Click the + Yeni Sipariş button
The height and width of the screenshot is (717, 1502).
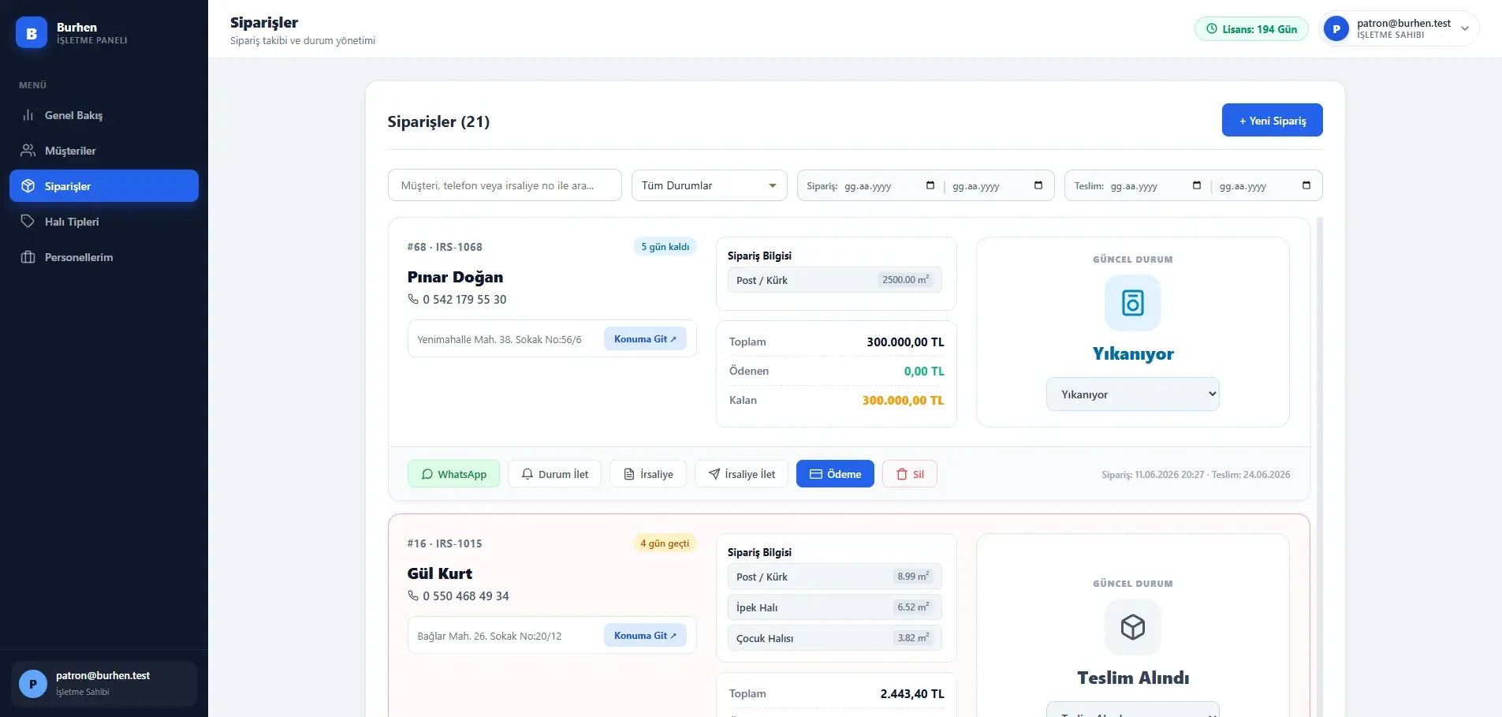(x=1273, y=120)
